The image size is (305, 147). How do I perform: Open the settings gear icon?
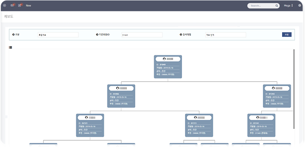click(299, 6)
